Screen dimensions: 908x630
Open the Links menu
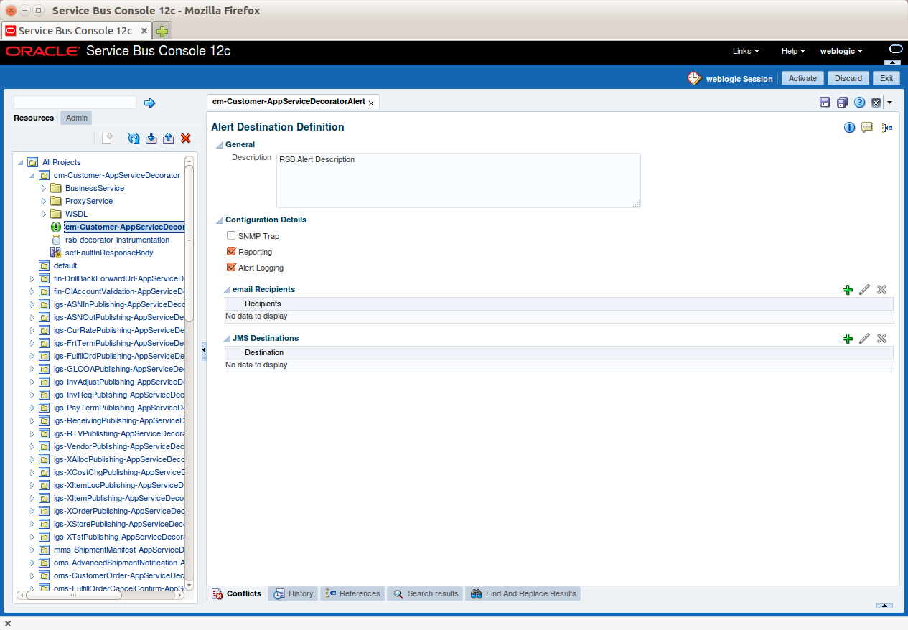coord(746,51)
